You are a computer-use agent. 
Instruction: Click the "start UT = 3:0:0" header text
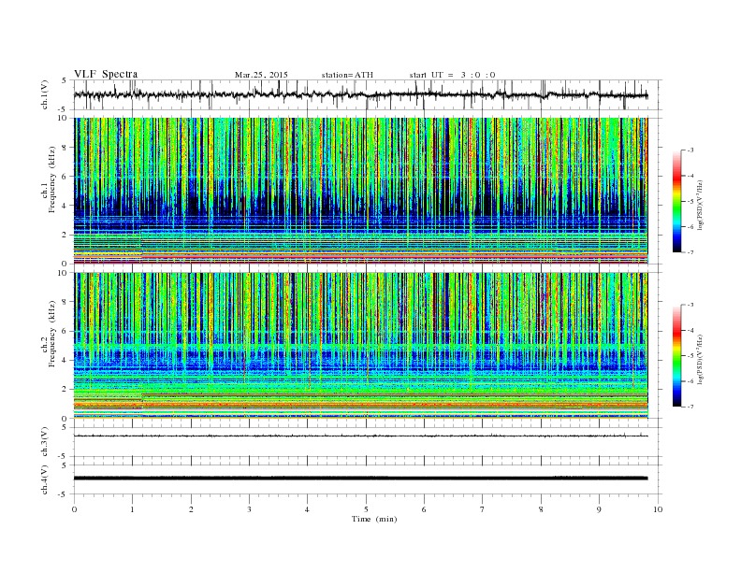pyautogui.click(x=452, y=75)
